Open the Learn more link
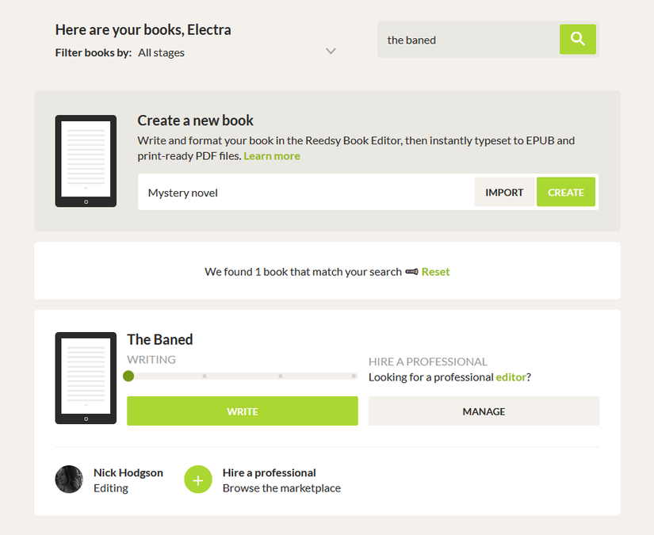654x535 pixels. (271, 155)
